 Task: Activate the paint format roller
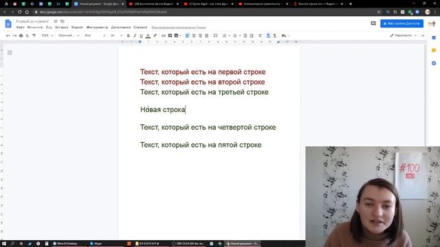(x=34, y=36)
